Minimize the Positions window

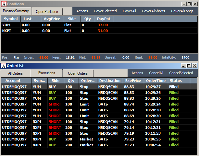click(183, 4)
